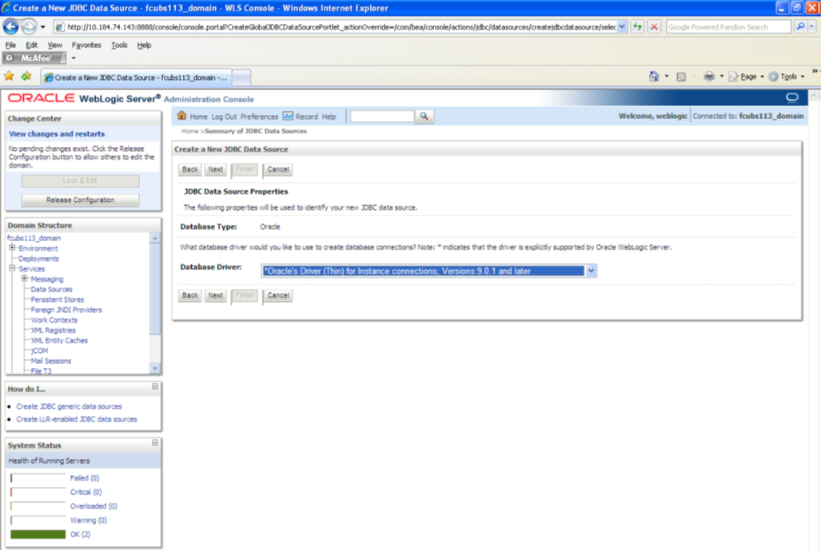This screenshot has height=550, width=821.
Task: Click the IE Home toolbar icon
Action: click(x=654, y=77)
